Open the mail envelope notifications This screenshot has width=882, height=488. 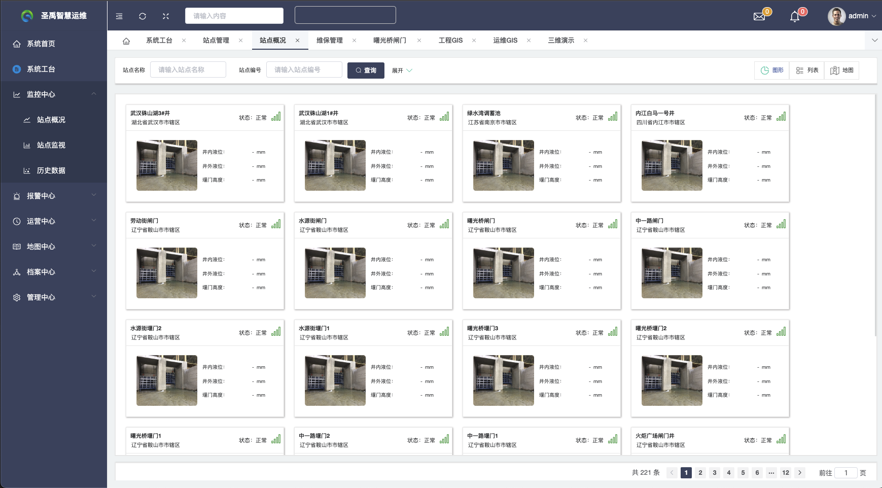(759, 17)
